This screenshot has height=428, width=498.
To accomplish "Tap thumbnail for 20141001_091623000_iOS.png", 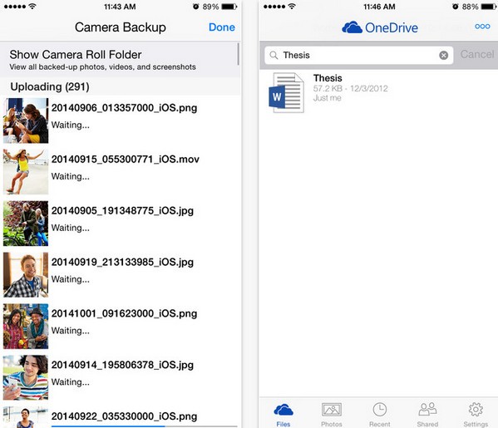I will click(x=26, y=326).
